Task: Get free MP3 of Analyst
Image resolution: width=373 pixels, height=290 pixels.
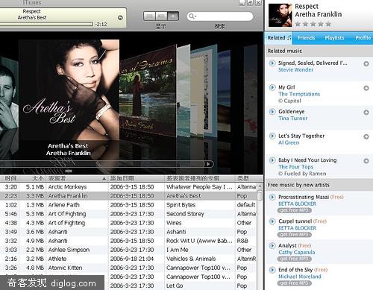Action: pyautogui.click(x=295, y=259)
